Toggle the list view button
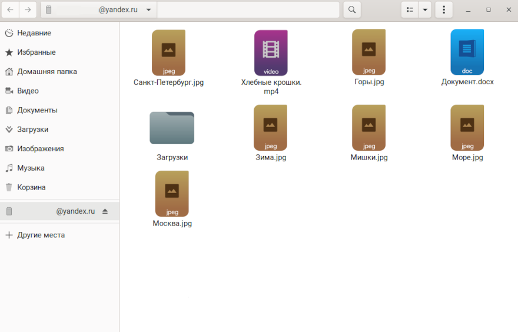 pos(410,10)
